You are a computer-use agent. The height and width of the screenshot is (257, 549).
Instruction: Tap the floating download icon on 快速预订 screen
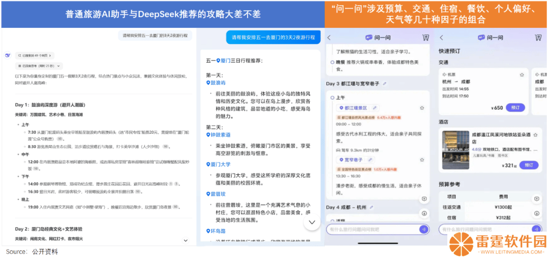(x=536, y=213)
